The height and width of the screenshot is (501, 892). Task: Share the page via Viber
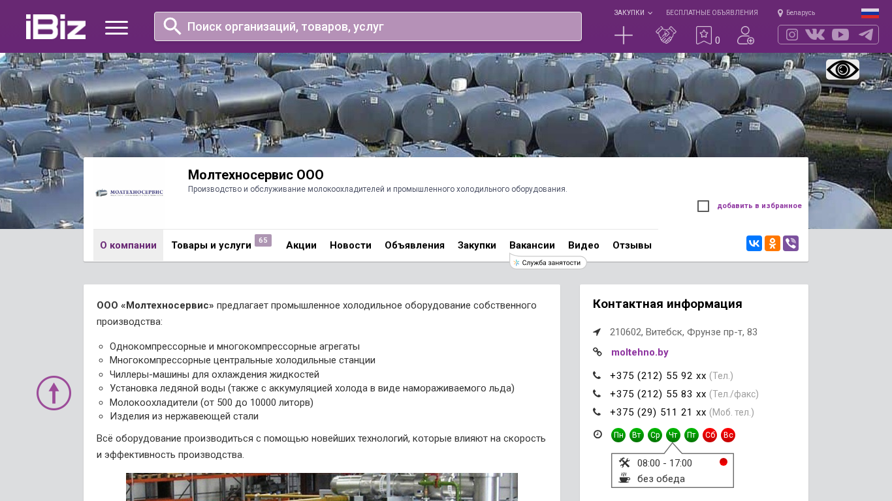click(790, 243)
